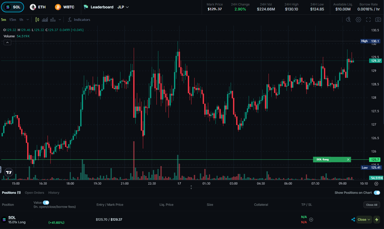Switch to the History tab
This screenshot has width=384, height=229.
point(54,193)
